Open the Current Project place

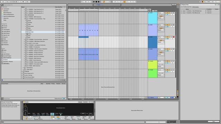pos(7,56)
